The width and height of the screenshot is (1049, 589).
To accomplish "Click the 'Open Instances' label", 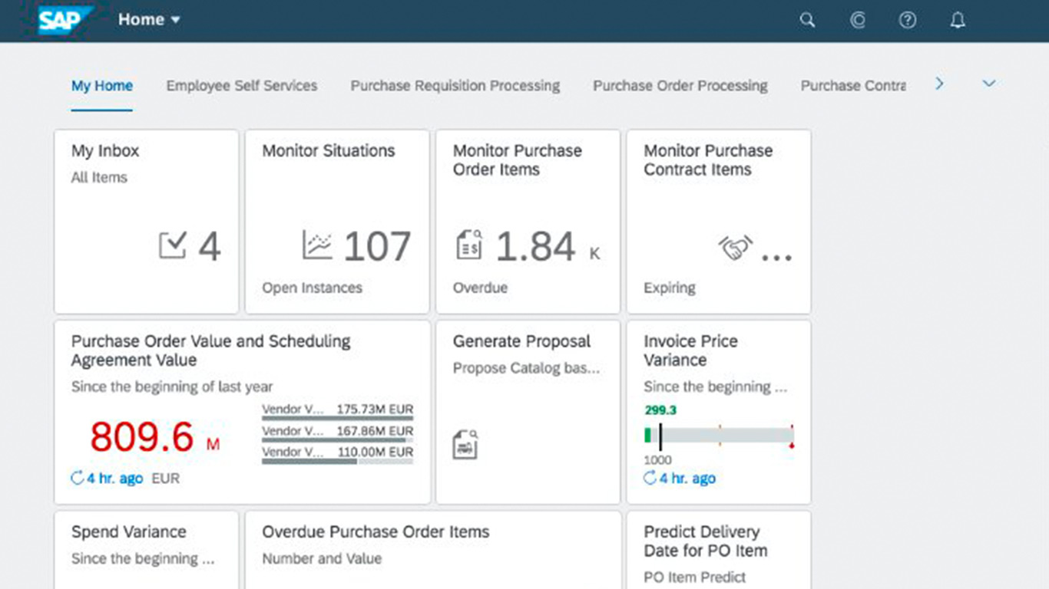I will coord(312,288).
